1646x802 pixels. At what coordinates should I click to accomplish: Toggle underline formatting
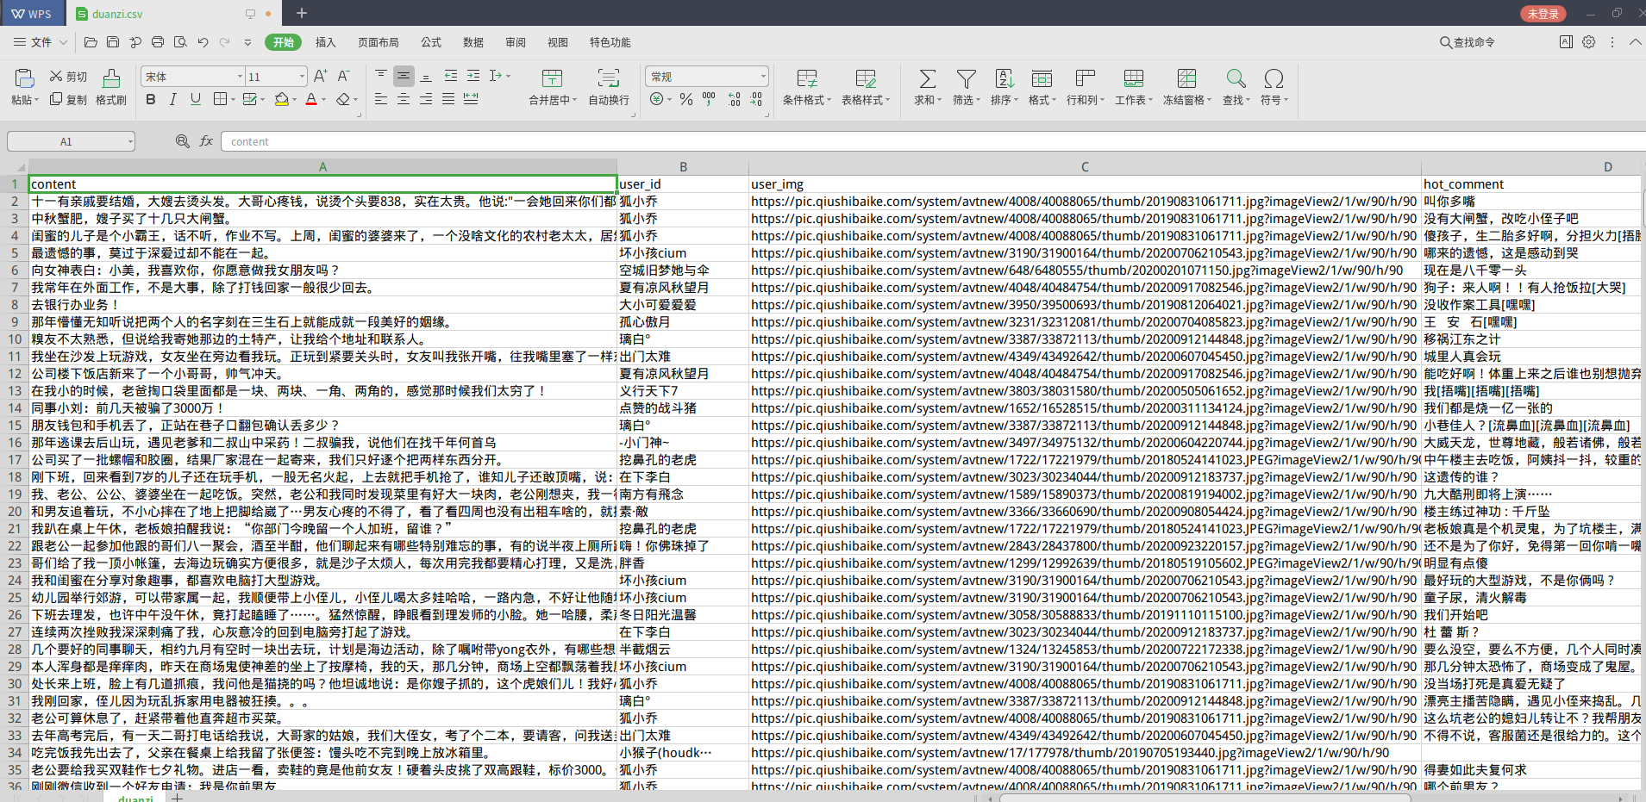tap(196, 100)
